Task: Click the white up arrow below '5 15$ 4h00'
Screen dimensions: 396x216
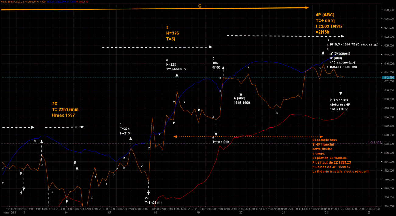Action: tap(223, 71)
